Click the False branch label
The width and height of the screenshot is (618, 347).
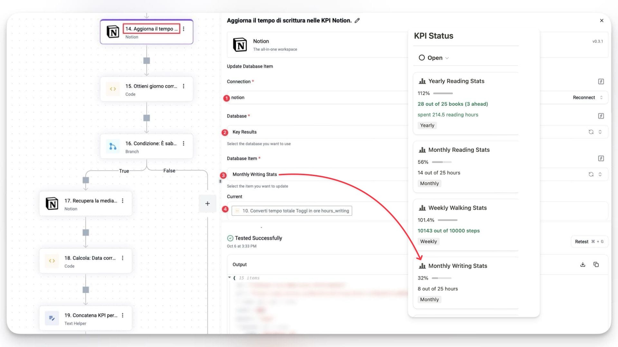(x=169, y=171)
